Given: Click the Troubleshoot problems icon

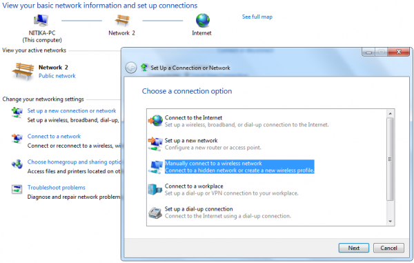Looking at the screenshot, I should click(x=17, y=189).
